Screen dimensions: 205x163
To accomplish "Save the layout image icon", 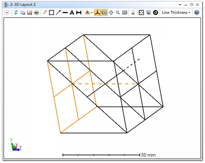I will point(29,13).
